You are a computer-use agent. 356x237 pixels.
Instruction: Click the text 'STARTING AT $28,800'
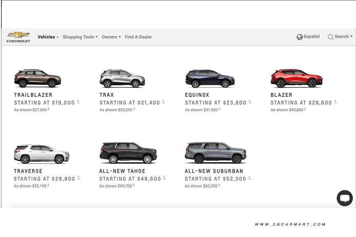click(301, 103)
